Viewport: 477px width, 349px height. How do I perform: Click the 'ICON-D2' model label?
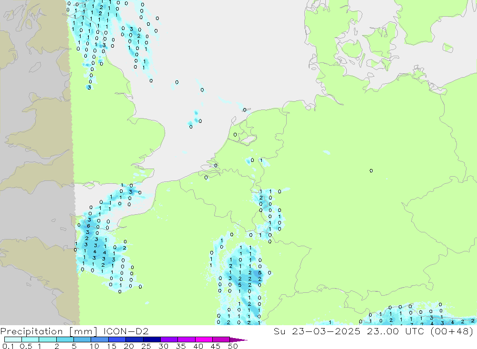(x=126, y=331)
